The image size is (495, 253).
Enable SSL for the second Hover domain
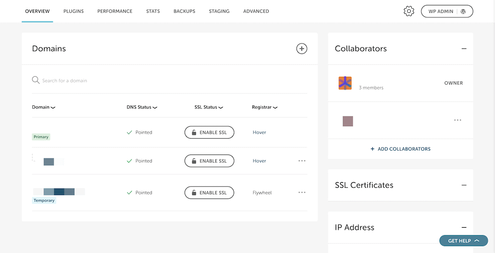(209, 161)
